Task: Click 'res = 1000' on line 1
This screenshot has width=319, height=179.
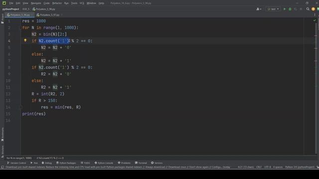Action: [34, 21]
